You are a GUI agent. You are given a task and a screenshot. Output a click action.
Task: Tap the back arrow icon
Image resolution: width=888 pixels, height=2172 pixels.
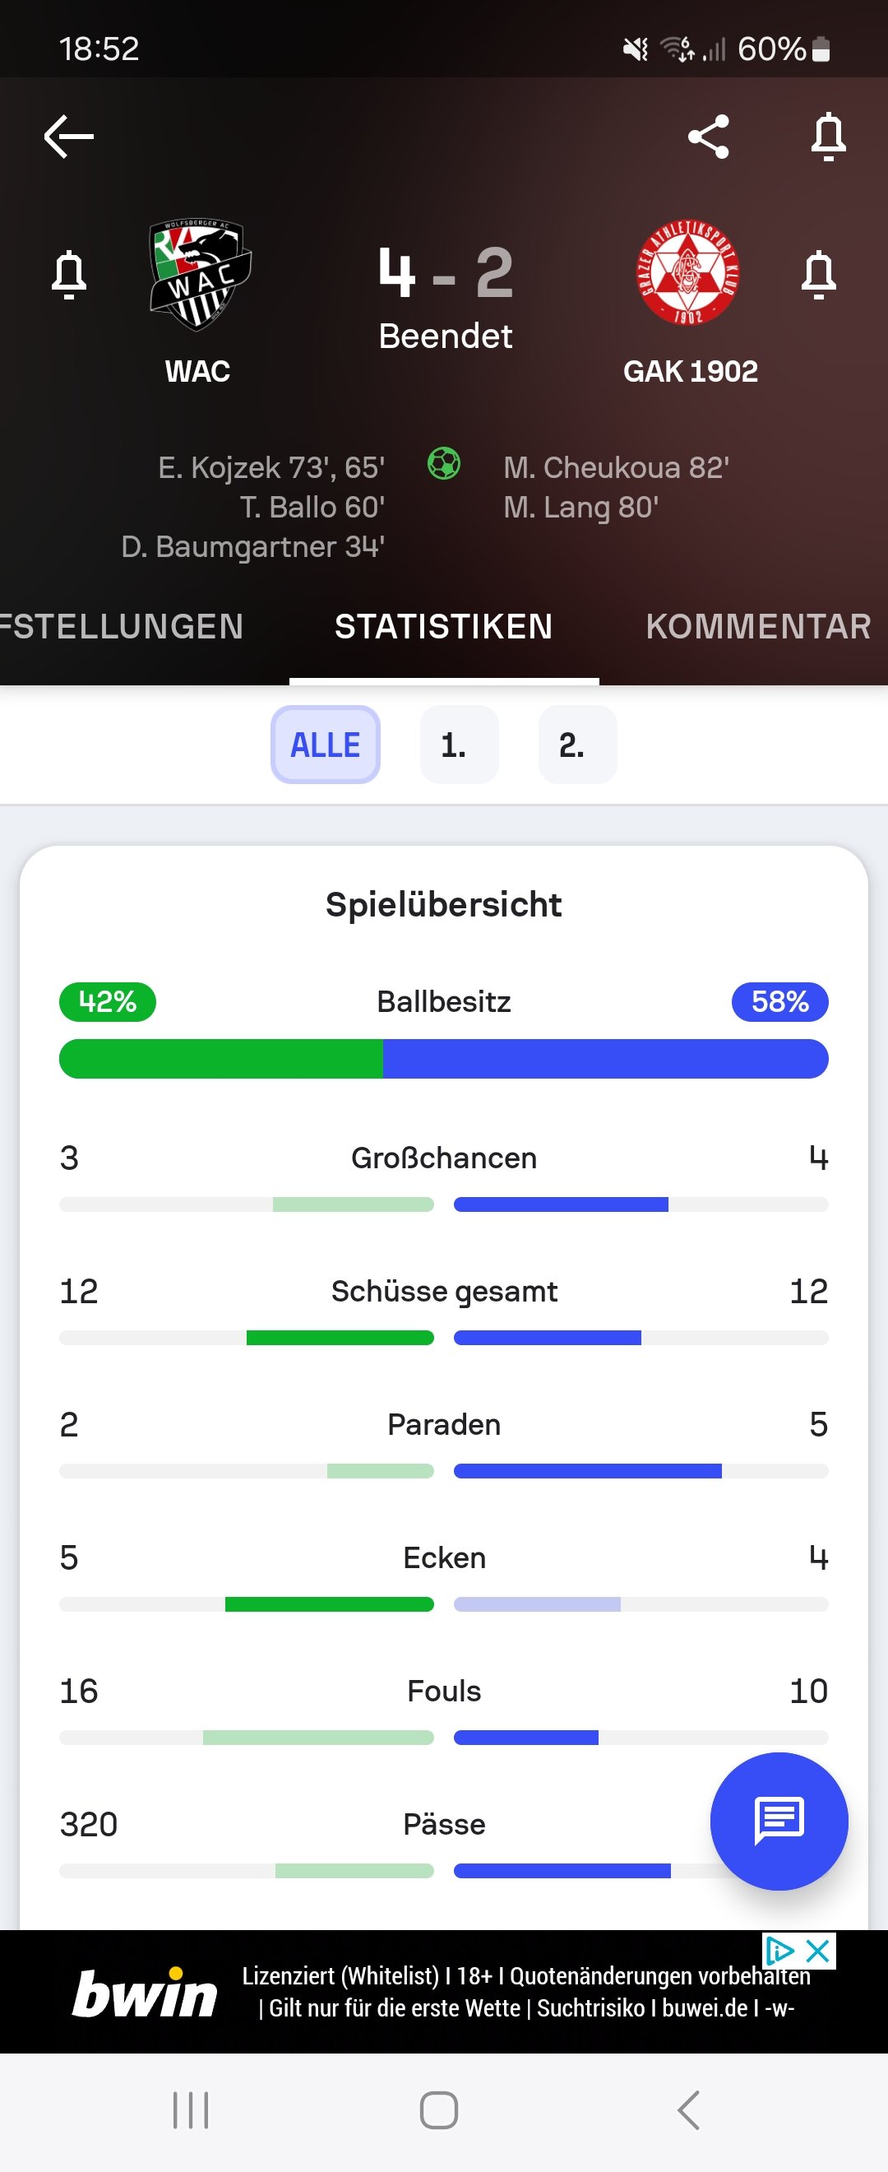coord(68,137)
